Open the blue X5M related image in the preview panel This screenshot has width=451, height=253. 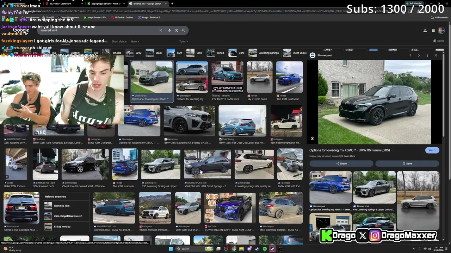coord(330,187)
